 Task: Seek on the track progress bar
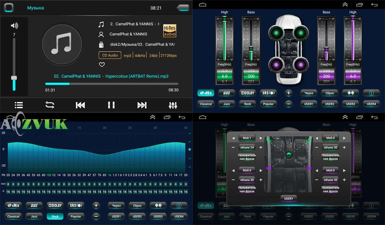[x=112, y=84]
